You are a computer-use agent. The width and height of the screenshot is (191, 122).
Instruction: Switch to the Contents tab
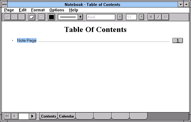(48, 116)
